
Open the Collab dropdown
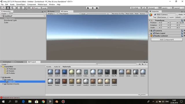[x=135, y=8]
